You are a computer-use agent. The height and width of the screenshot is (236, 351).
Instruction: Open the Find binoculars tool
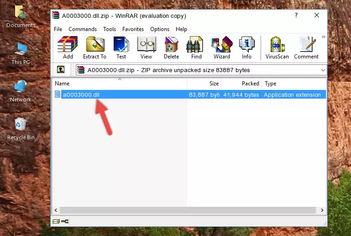click(196, 47)
